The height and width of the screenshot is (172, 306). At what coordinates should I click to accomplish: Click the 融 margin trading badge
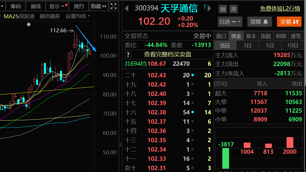click(223, 9)
